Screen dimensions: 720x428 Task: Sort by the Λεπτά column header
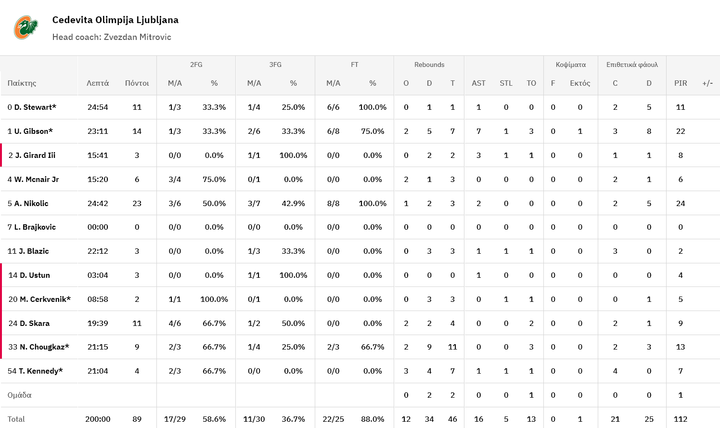98,83
